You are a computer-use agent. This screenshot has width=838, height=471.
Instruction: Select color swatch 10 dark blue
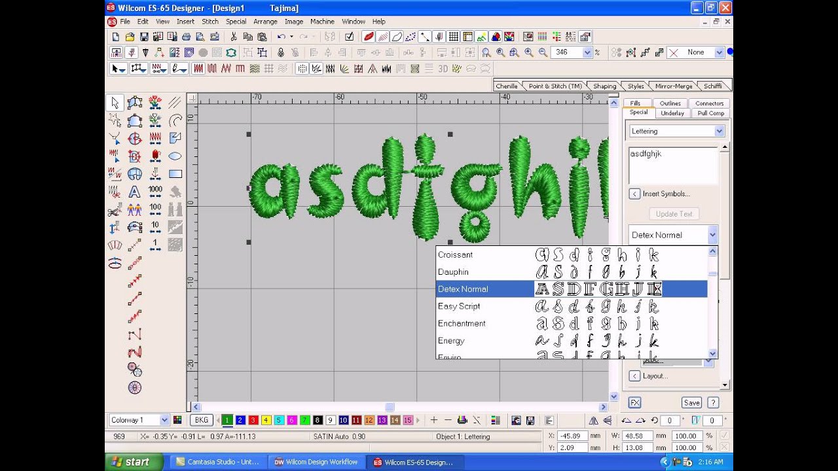344,420
